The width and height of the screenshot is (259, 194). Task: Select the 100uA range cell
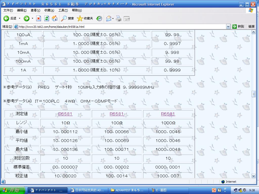tap(23, 35)
